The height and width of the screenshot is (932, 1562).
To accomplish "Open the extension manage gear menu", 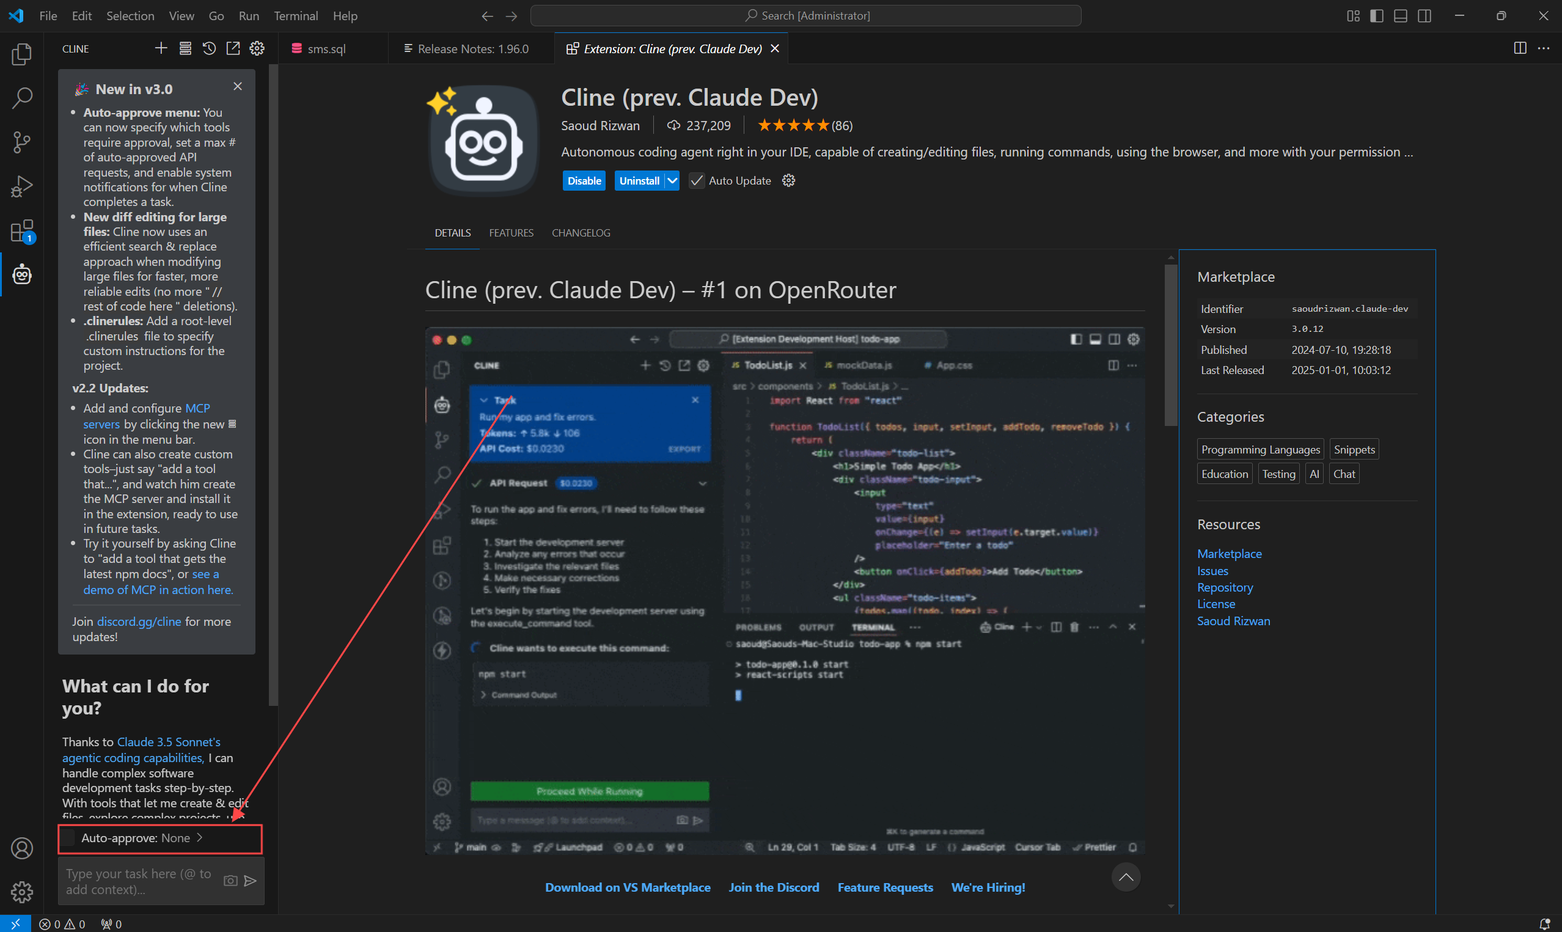I will [788, 181].
